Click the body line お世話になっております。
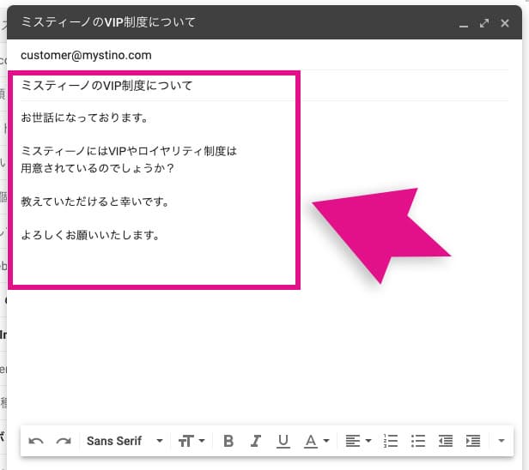Screen dimensions: 529x470 (85, 117)
